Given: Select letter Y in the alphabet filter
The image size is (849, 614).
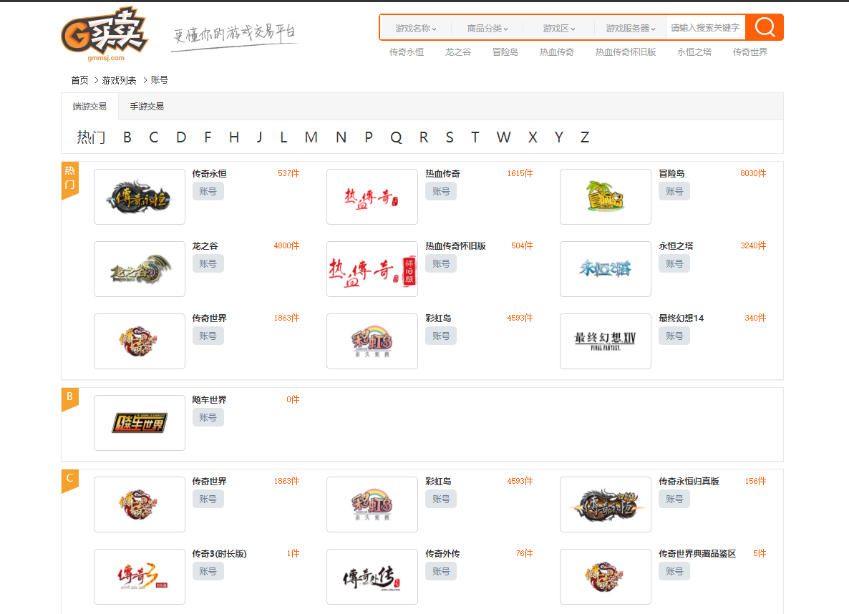Looking at the screenshot, I should tap(559, 137).
